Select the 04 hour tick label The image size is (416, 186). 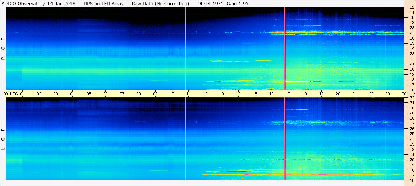pos(72,94)
